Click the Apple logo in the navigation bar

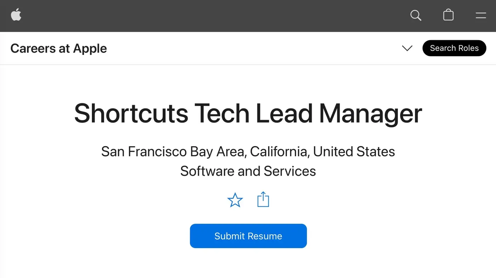pyautogui.click(x=16, y=15)
